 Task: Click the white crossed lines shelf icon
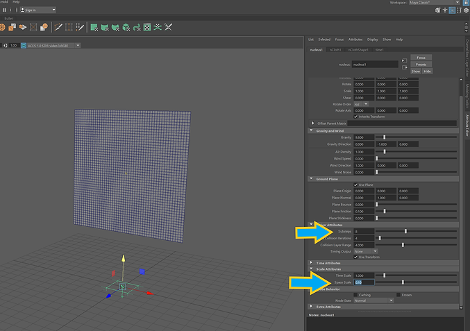click(168, 27)
